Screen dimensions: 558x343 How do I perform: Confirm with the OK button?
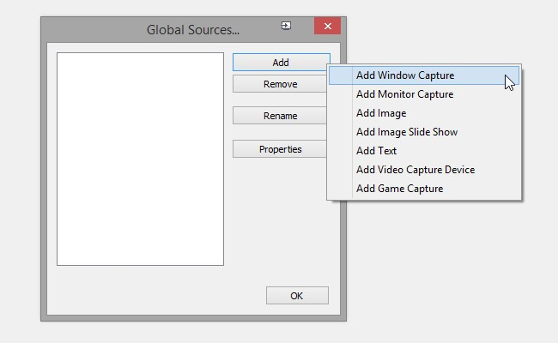tap(297, 295)
